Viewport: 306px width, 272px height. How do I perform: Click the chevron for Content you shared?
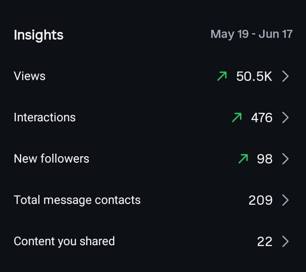pos(286,241)
